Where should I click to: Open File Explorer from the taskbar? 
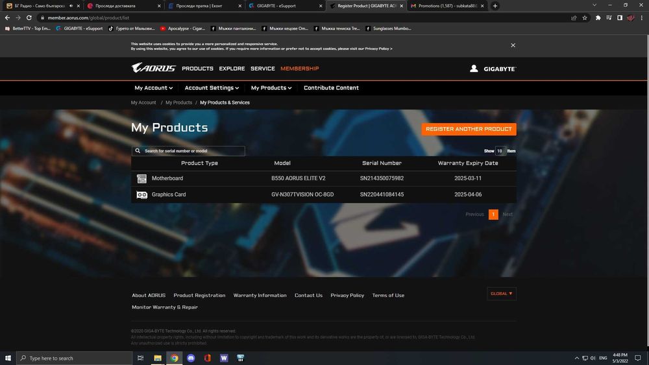click(x=158, y=358)
